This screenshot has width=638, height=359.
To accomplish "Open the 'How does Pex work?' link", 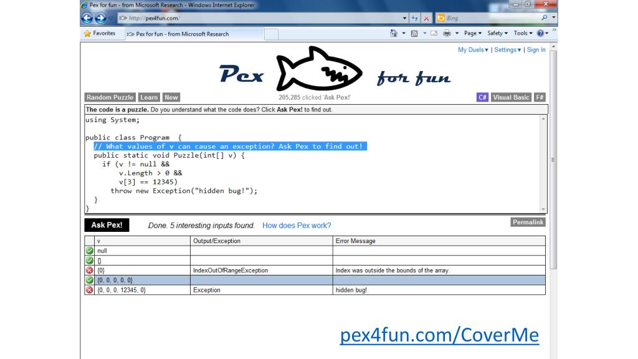I will click(297, 226).
